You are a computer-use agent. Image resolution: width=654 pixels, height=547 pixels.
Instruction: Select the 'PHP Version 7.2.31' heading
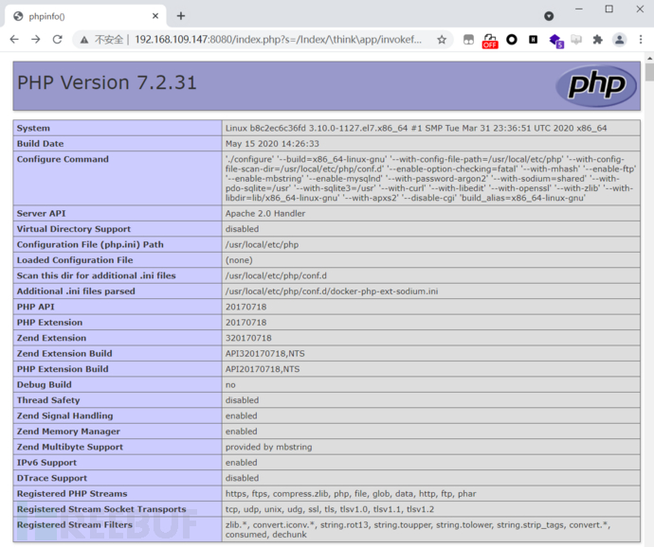(x=107, y=82)
